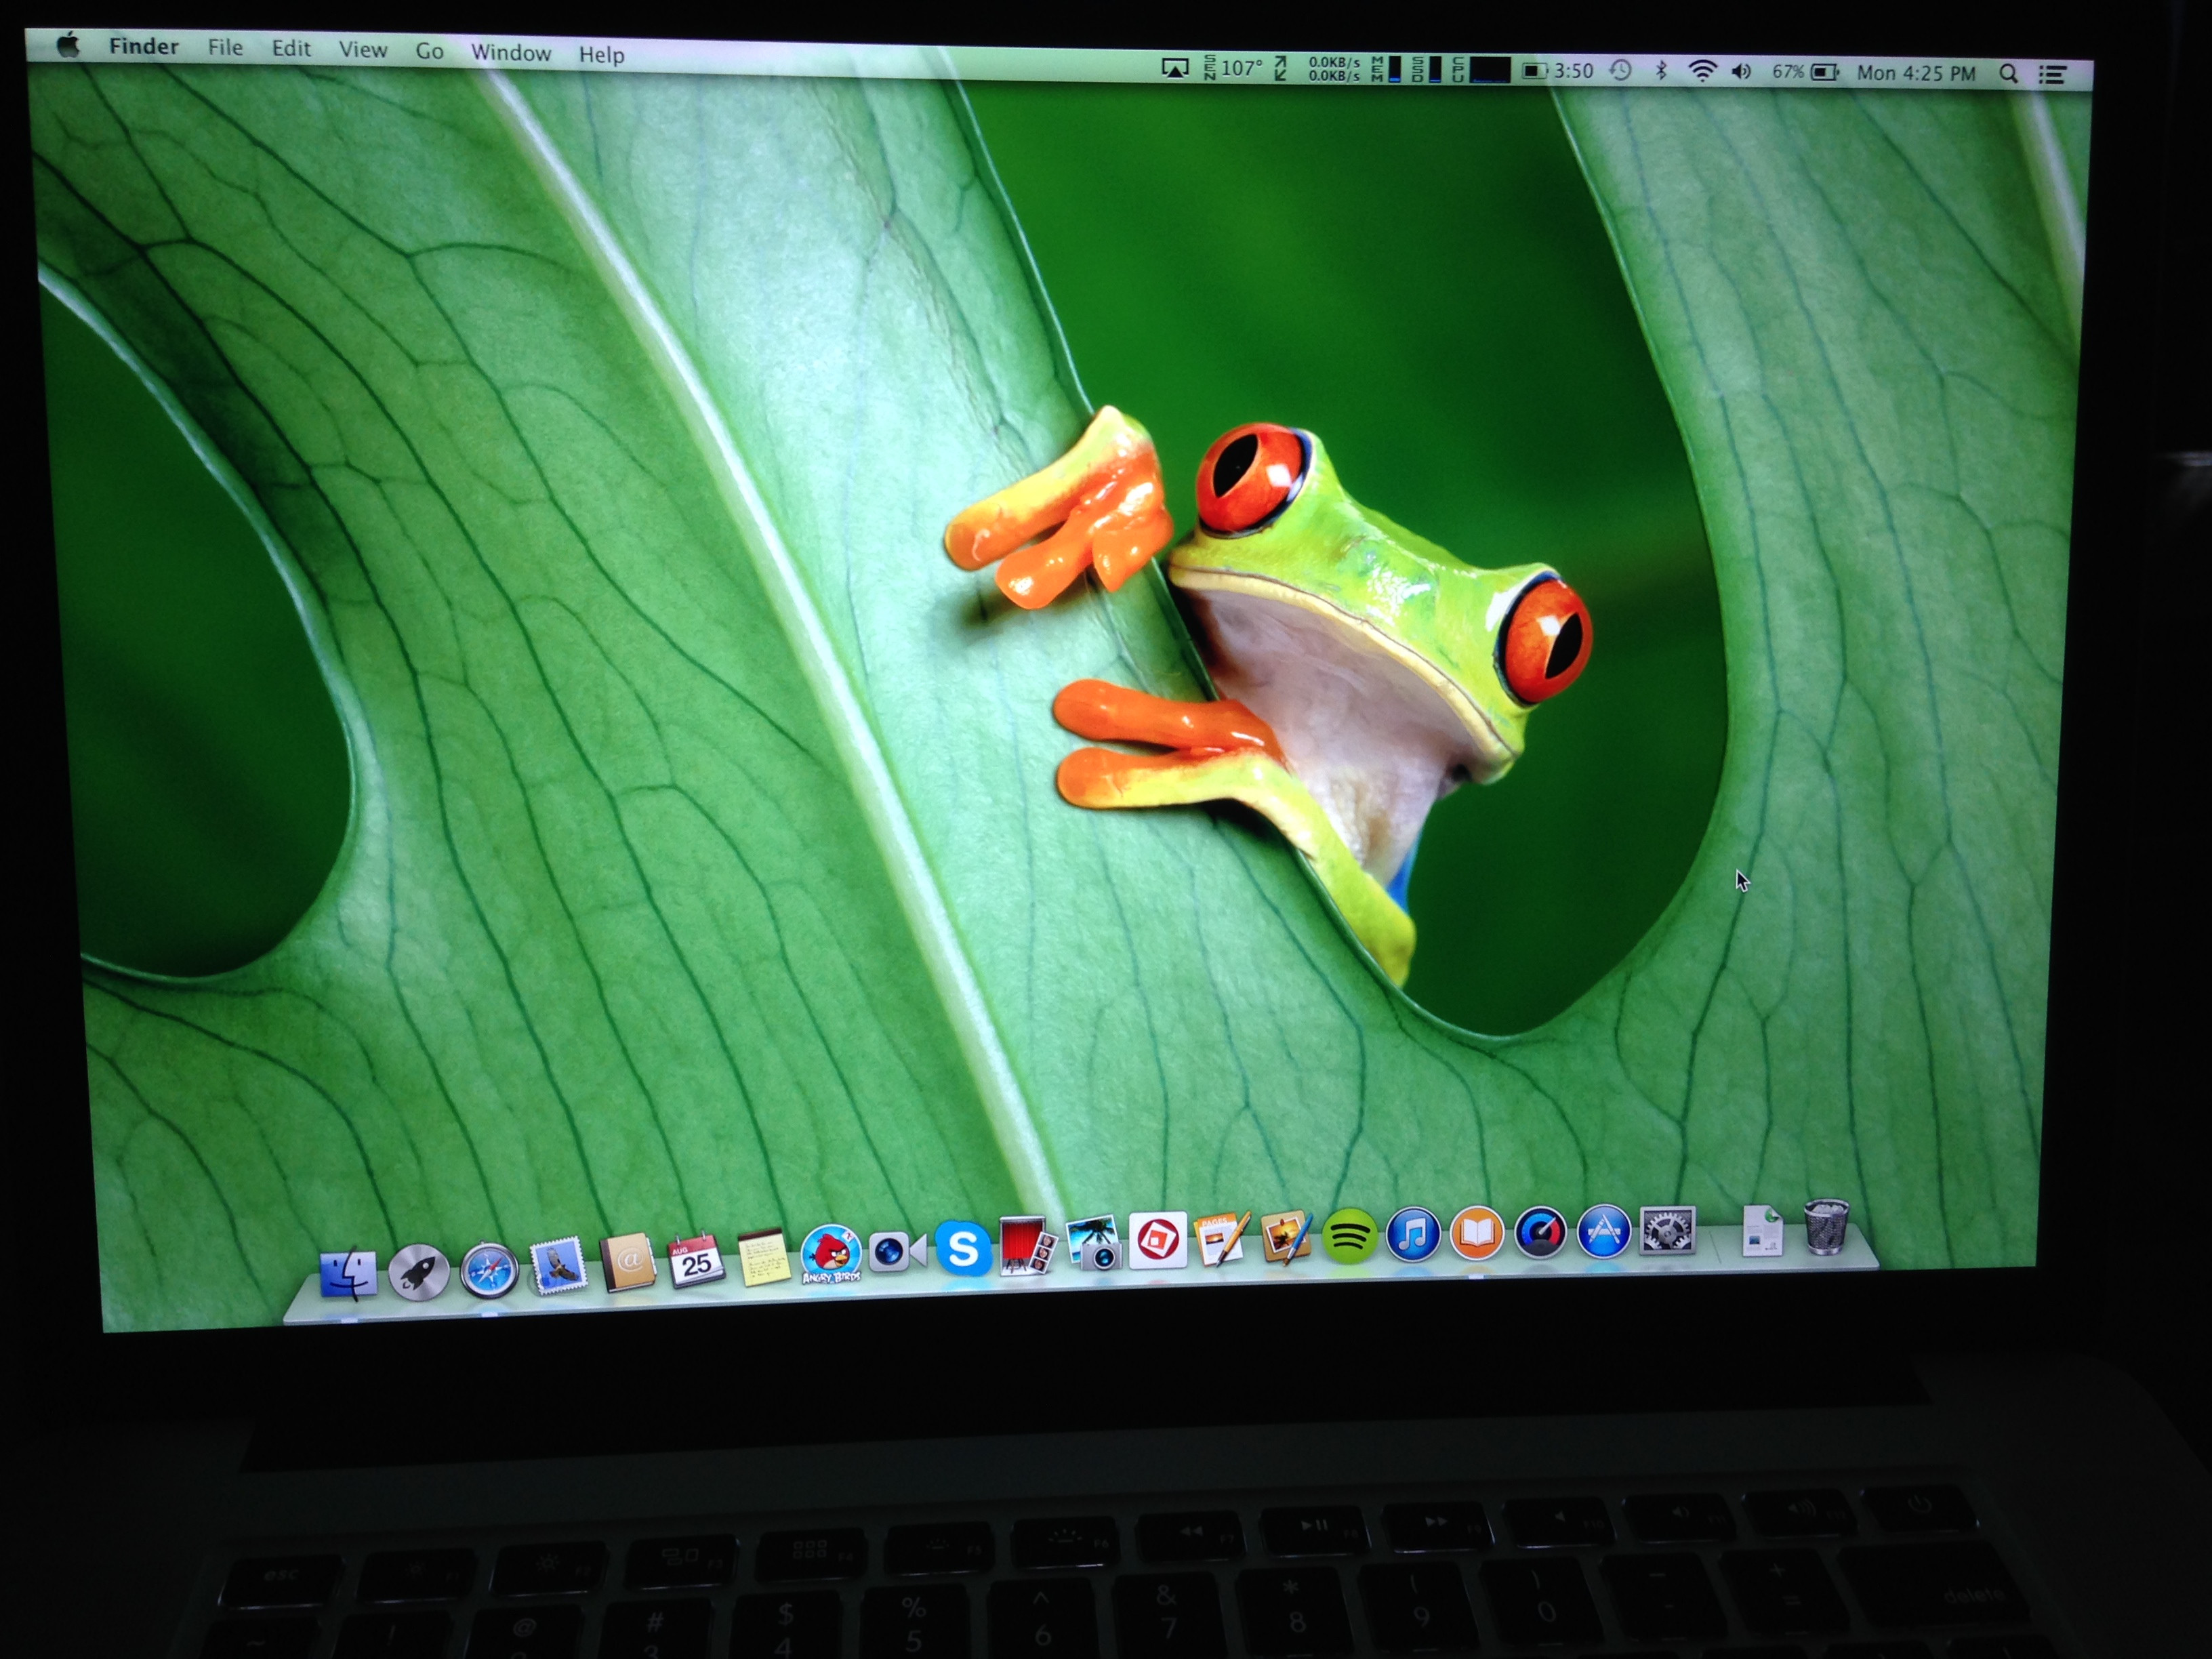Screen dimensions: 2212x1659
Task: Open System Preferences gear icon
Action: (x=1667, y=1230)
